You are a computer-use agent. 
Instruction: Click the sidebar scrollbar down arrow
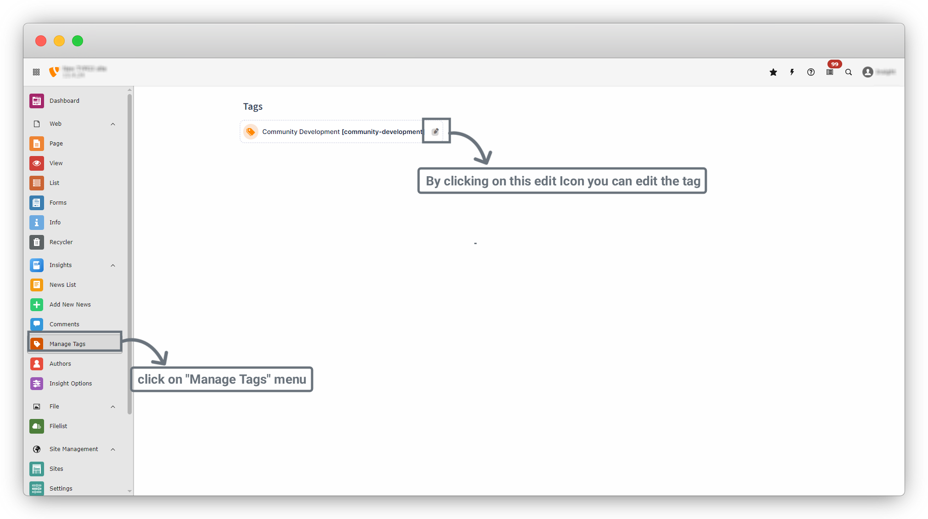click(x=129, y=491)
